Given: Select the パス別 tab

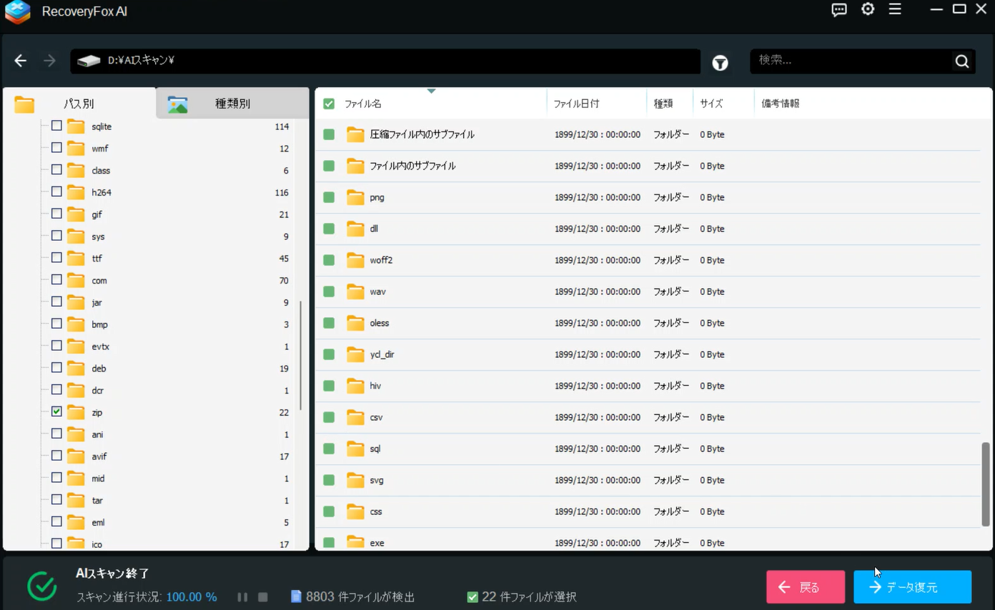Looking at the screenshot, I should tap(79, 104).
